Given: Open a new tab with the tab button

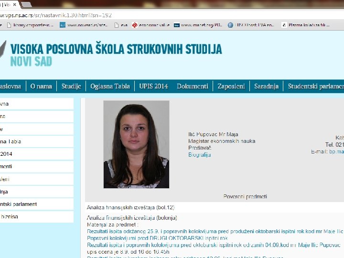Looking at the screenshot, I should click(27, 4).
